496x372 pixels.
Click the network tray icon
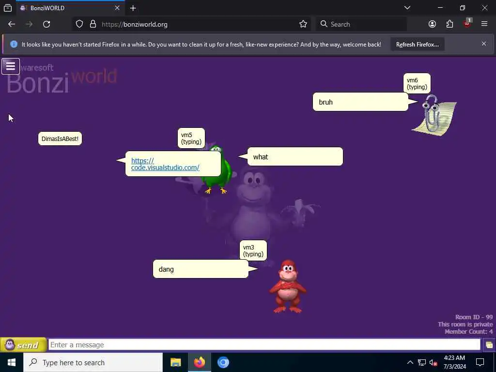pos(422,362)
